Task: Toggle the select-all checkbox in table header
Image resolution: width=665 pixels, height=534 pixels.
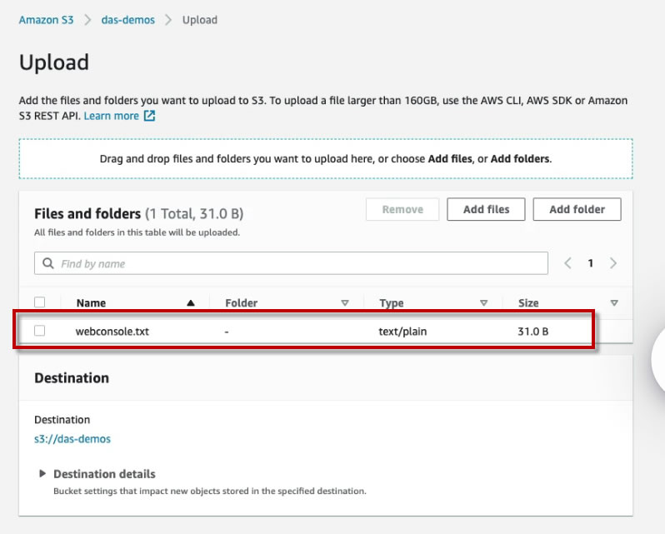Action: click(40, 303)
